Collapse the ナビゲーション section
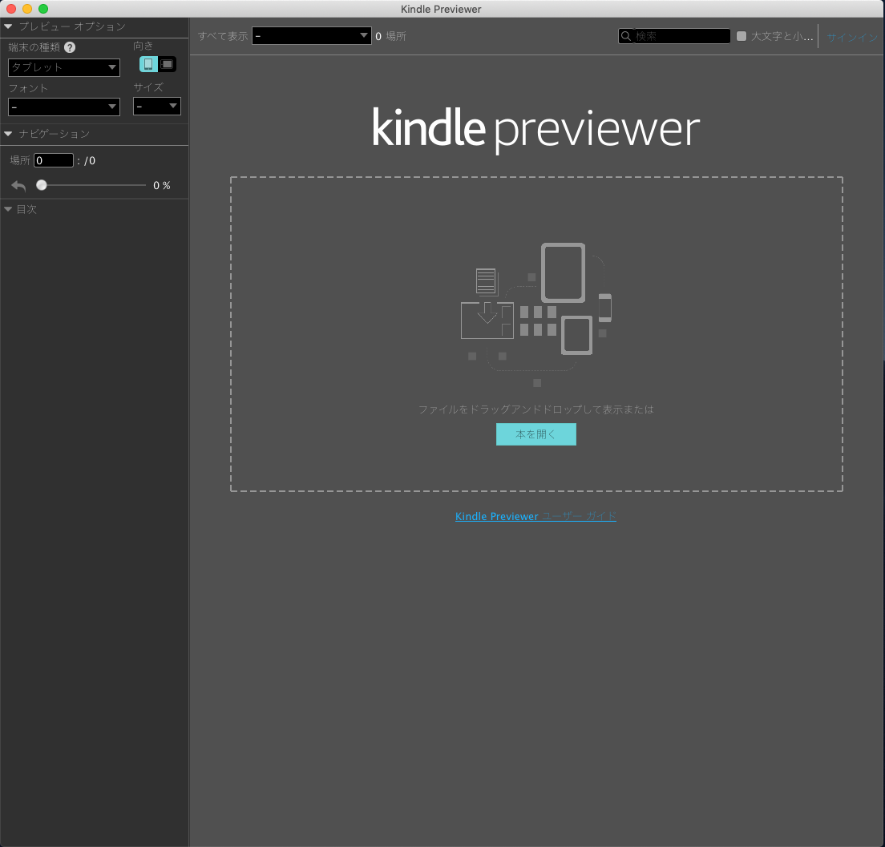The image size is (885, 847). pos(8,134)
